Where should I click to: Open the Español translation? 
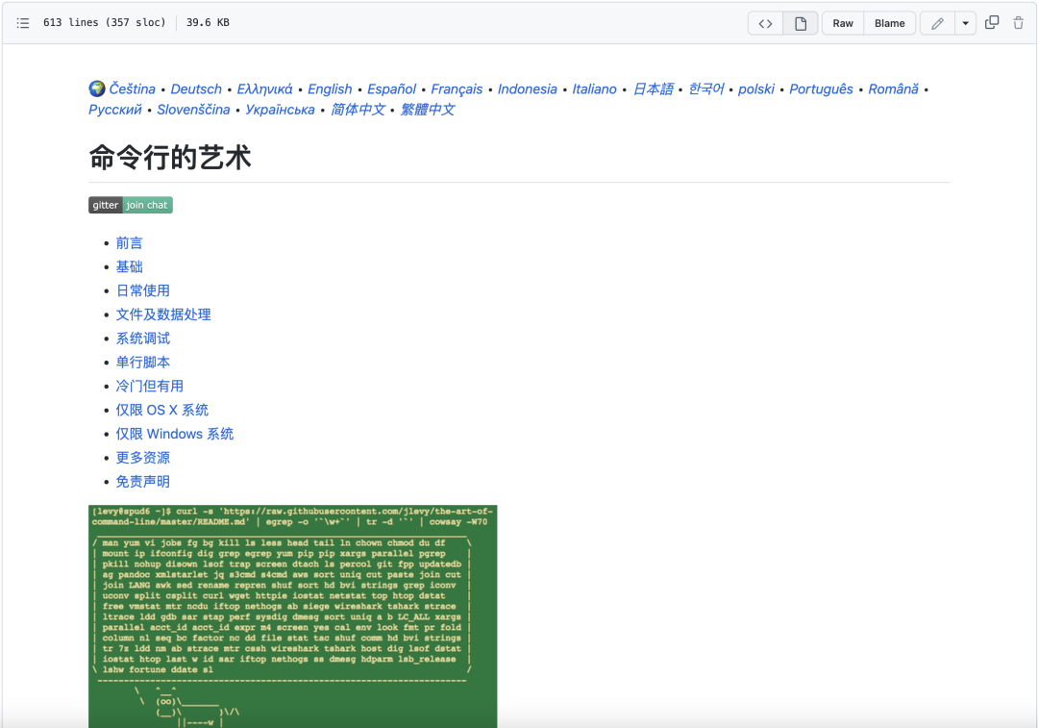[392, 88]
